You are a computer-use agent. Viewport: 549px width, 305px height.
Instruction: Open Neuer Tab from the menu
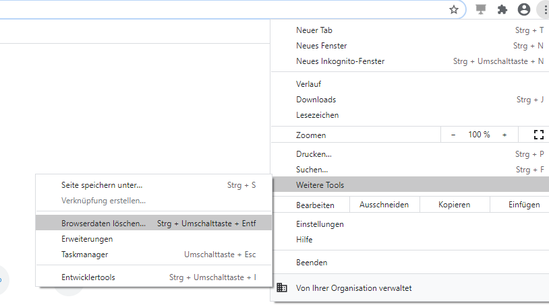pos(314,30)
